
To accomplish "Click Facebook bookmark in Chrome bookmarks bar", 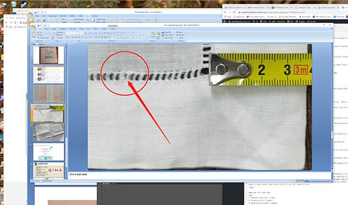I will pyautogui.click(x=339, y=17).
